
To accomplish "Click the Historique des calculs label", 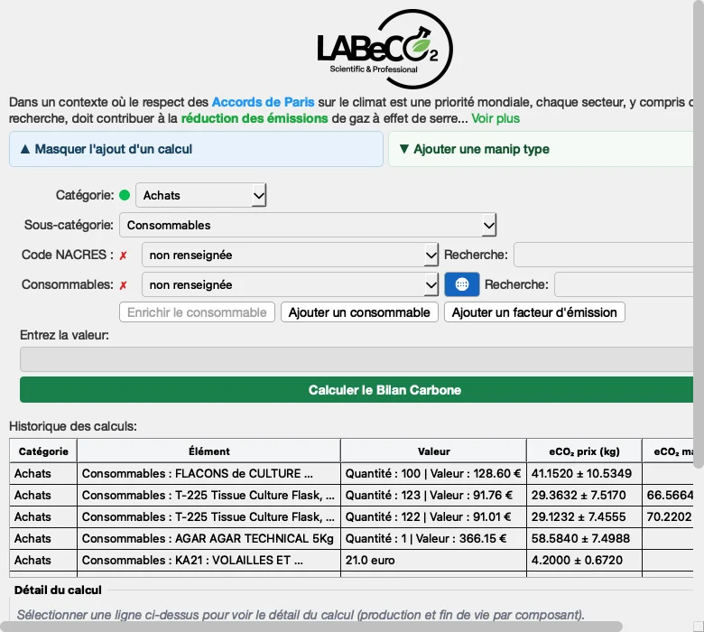I will coord(73,426).
